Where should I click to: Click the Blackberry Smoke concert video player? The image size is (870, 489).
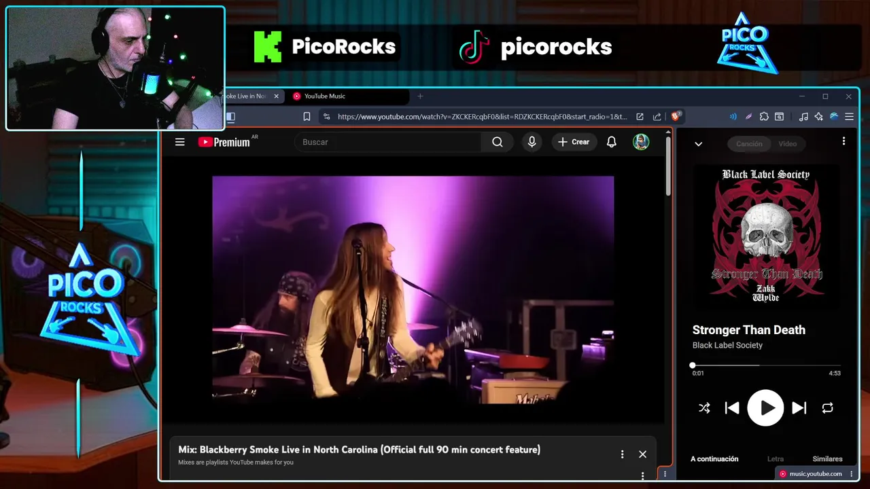pyautogui.click(x=413, y=289)
